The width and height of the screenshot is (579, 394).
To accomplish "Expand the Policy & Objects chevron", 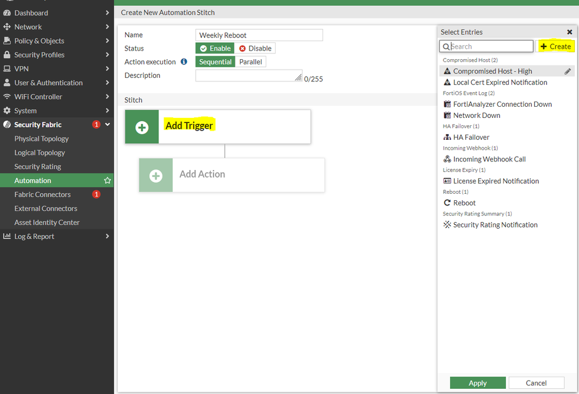I will click(107, 41).
